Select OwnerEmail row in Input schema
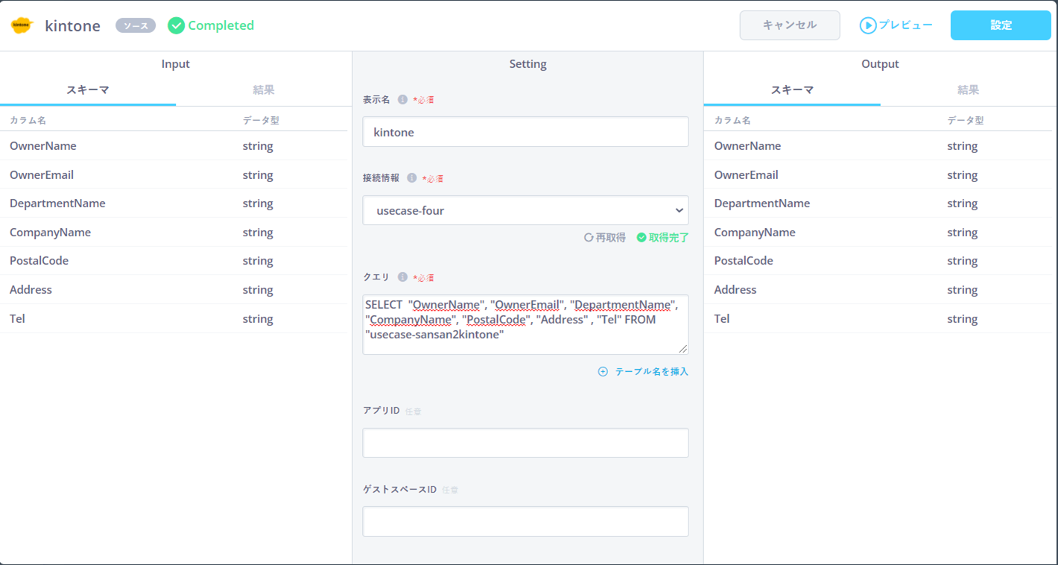 coord(174,175)
